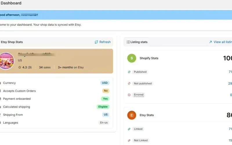232x145 pixels.
Task: Click the USD currency badge
Action: point(105,83)
